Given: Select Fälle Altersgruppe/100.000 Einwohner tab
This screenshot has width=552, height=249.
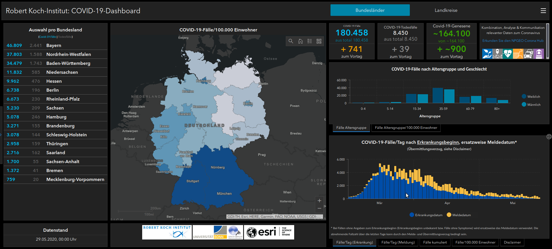Looking at the screenshot, I should pos(406,128).
